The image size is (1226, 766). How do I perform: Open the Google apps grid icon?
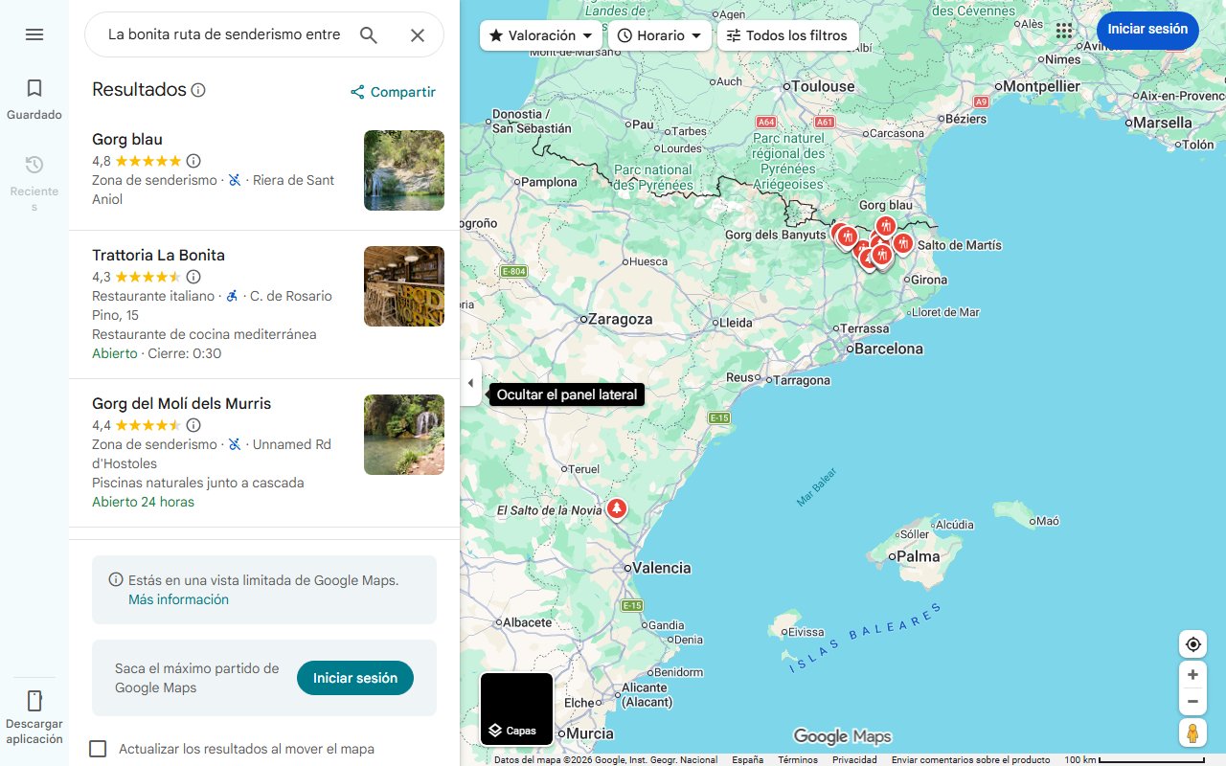coord(1064,31)
